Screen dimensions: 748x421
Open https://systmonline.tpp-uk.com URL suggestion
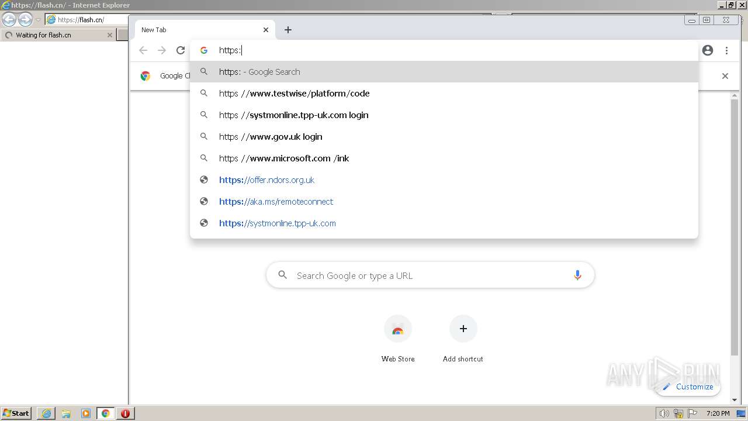click(x=444, y=223)
